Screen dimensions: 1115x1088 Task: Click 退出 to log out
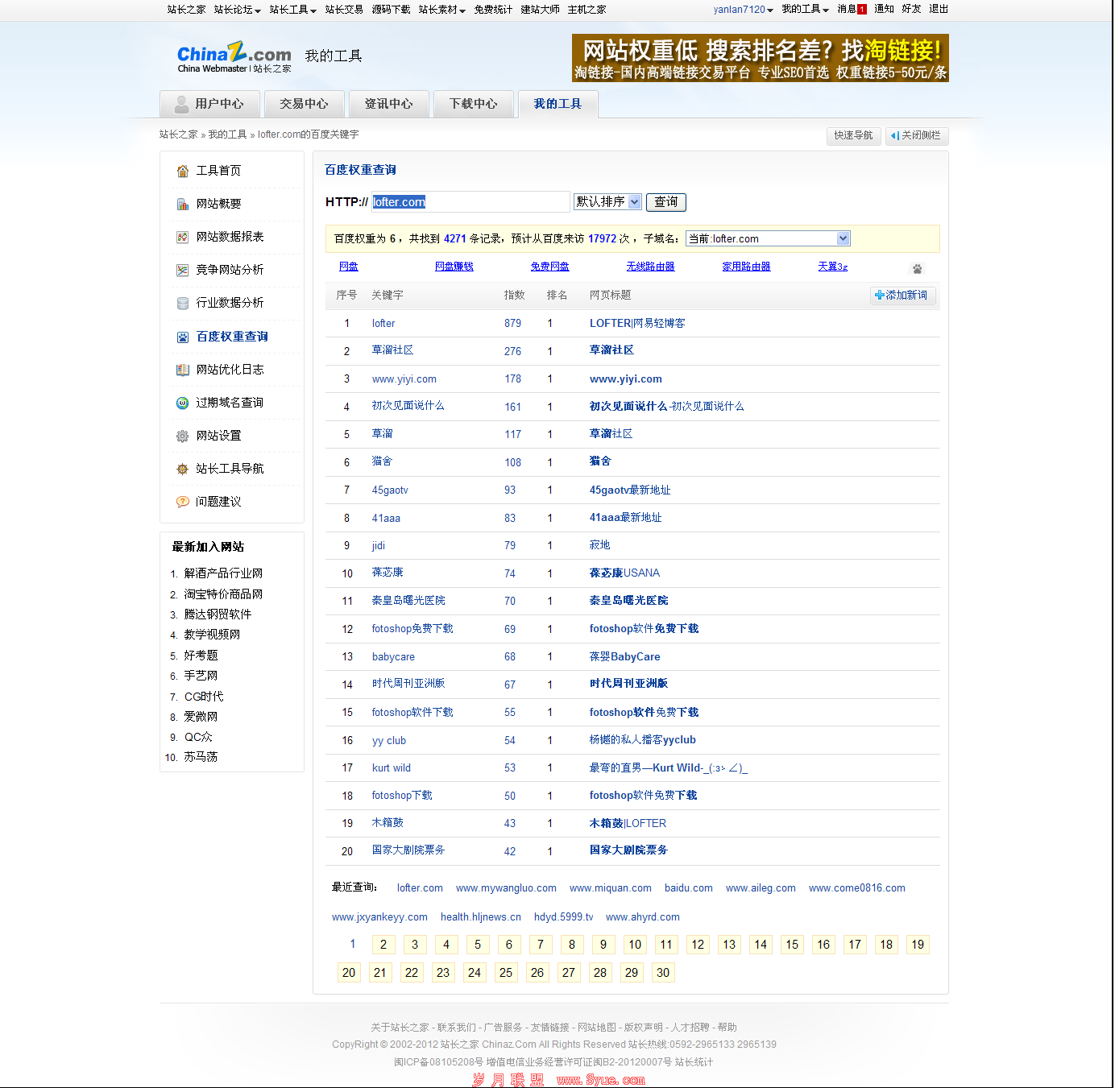(939, 9)
